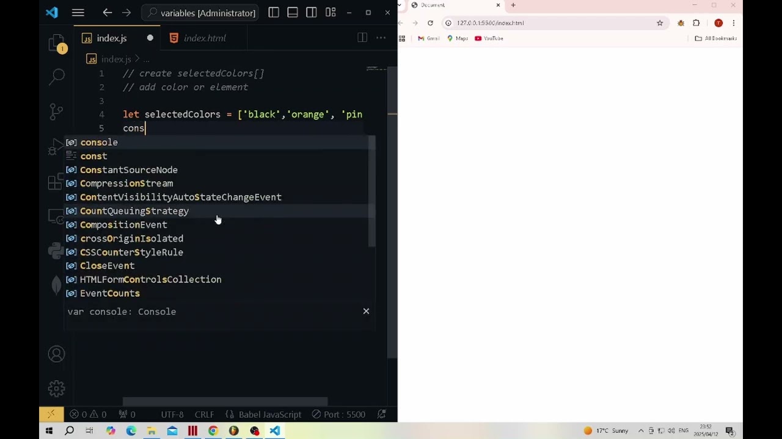The width and height of the screenshot is (782, 439).
Task: Open the Search view in activity bar
Action: (57, 76)
